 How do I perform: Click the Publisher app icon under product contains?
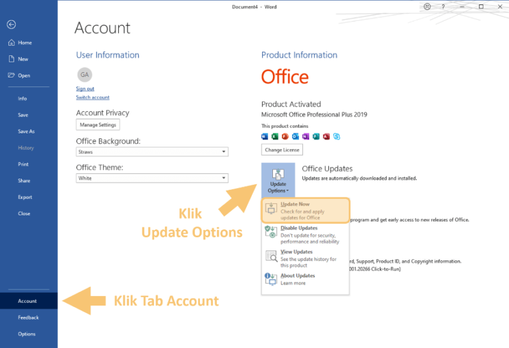[x=316, y=137]
